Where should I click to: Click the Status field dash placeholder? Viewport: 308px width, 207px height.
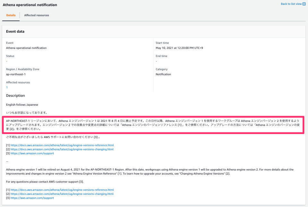pos(7,61)
